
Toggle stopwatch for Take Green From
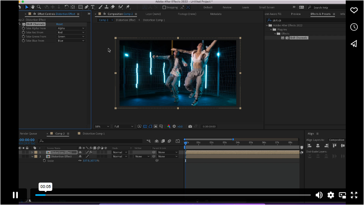(23, 37)
